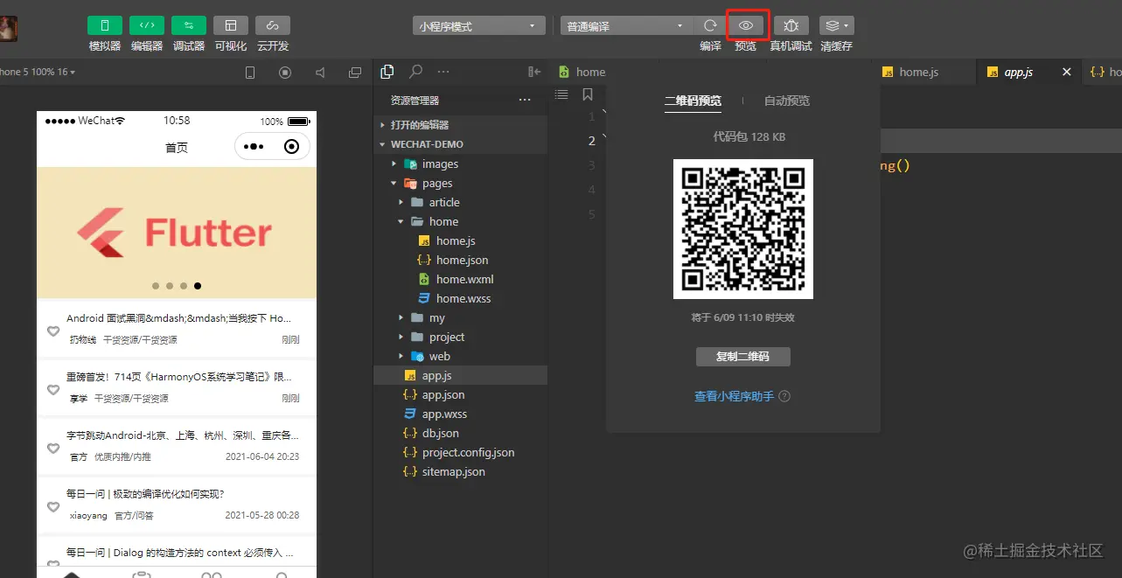Select the active fourth carousel indicator dot

click(198, 286)
